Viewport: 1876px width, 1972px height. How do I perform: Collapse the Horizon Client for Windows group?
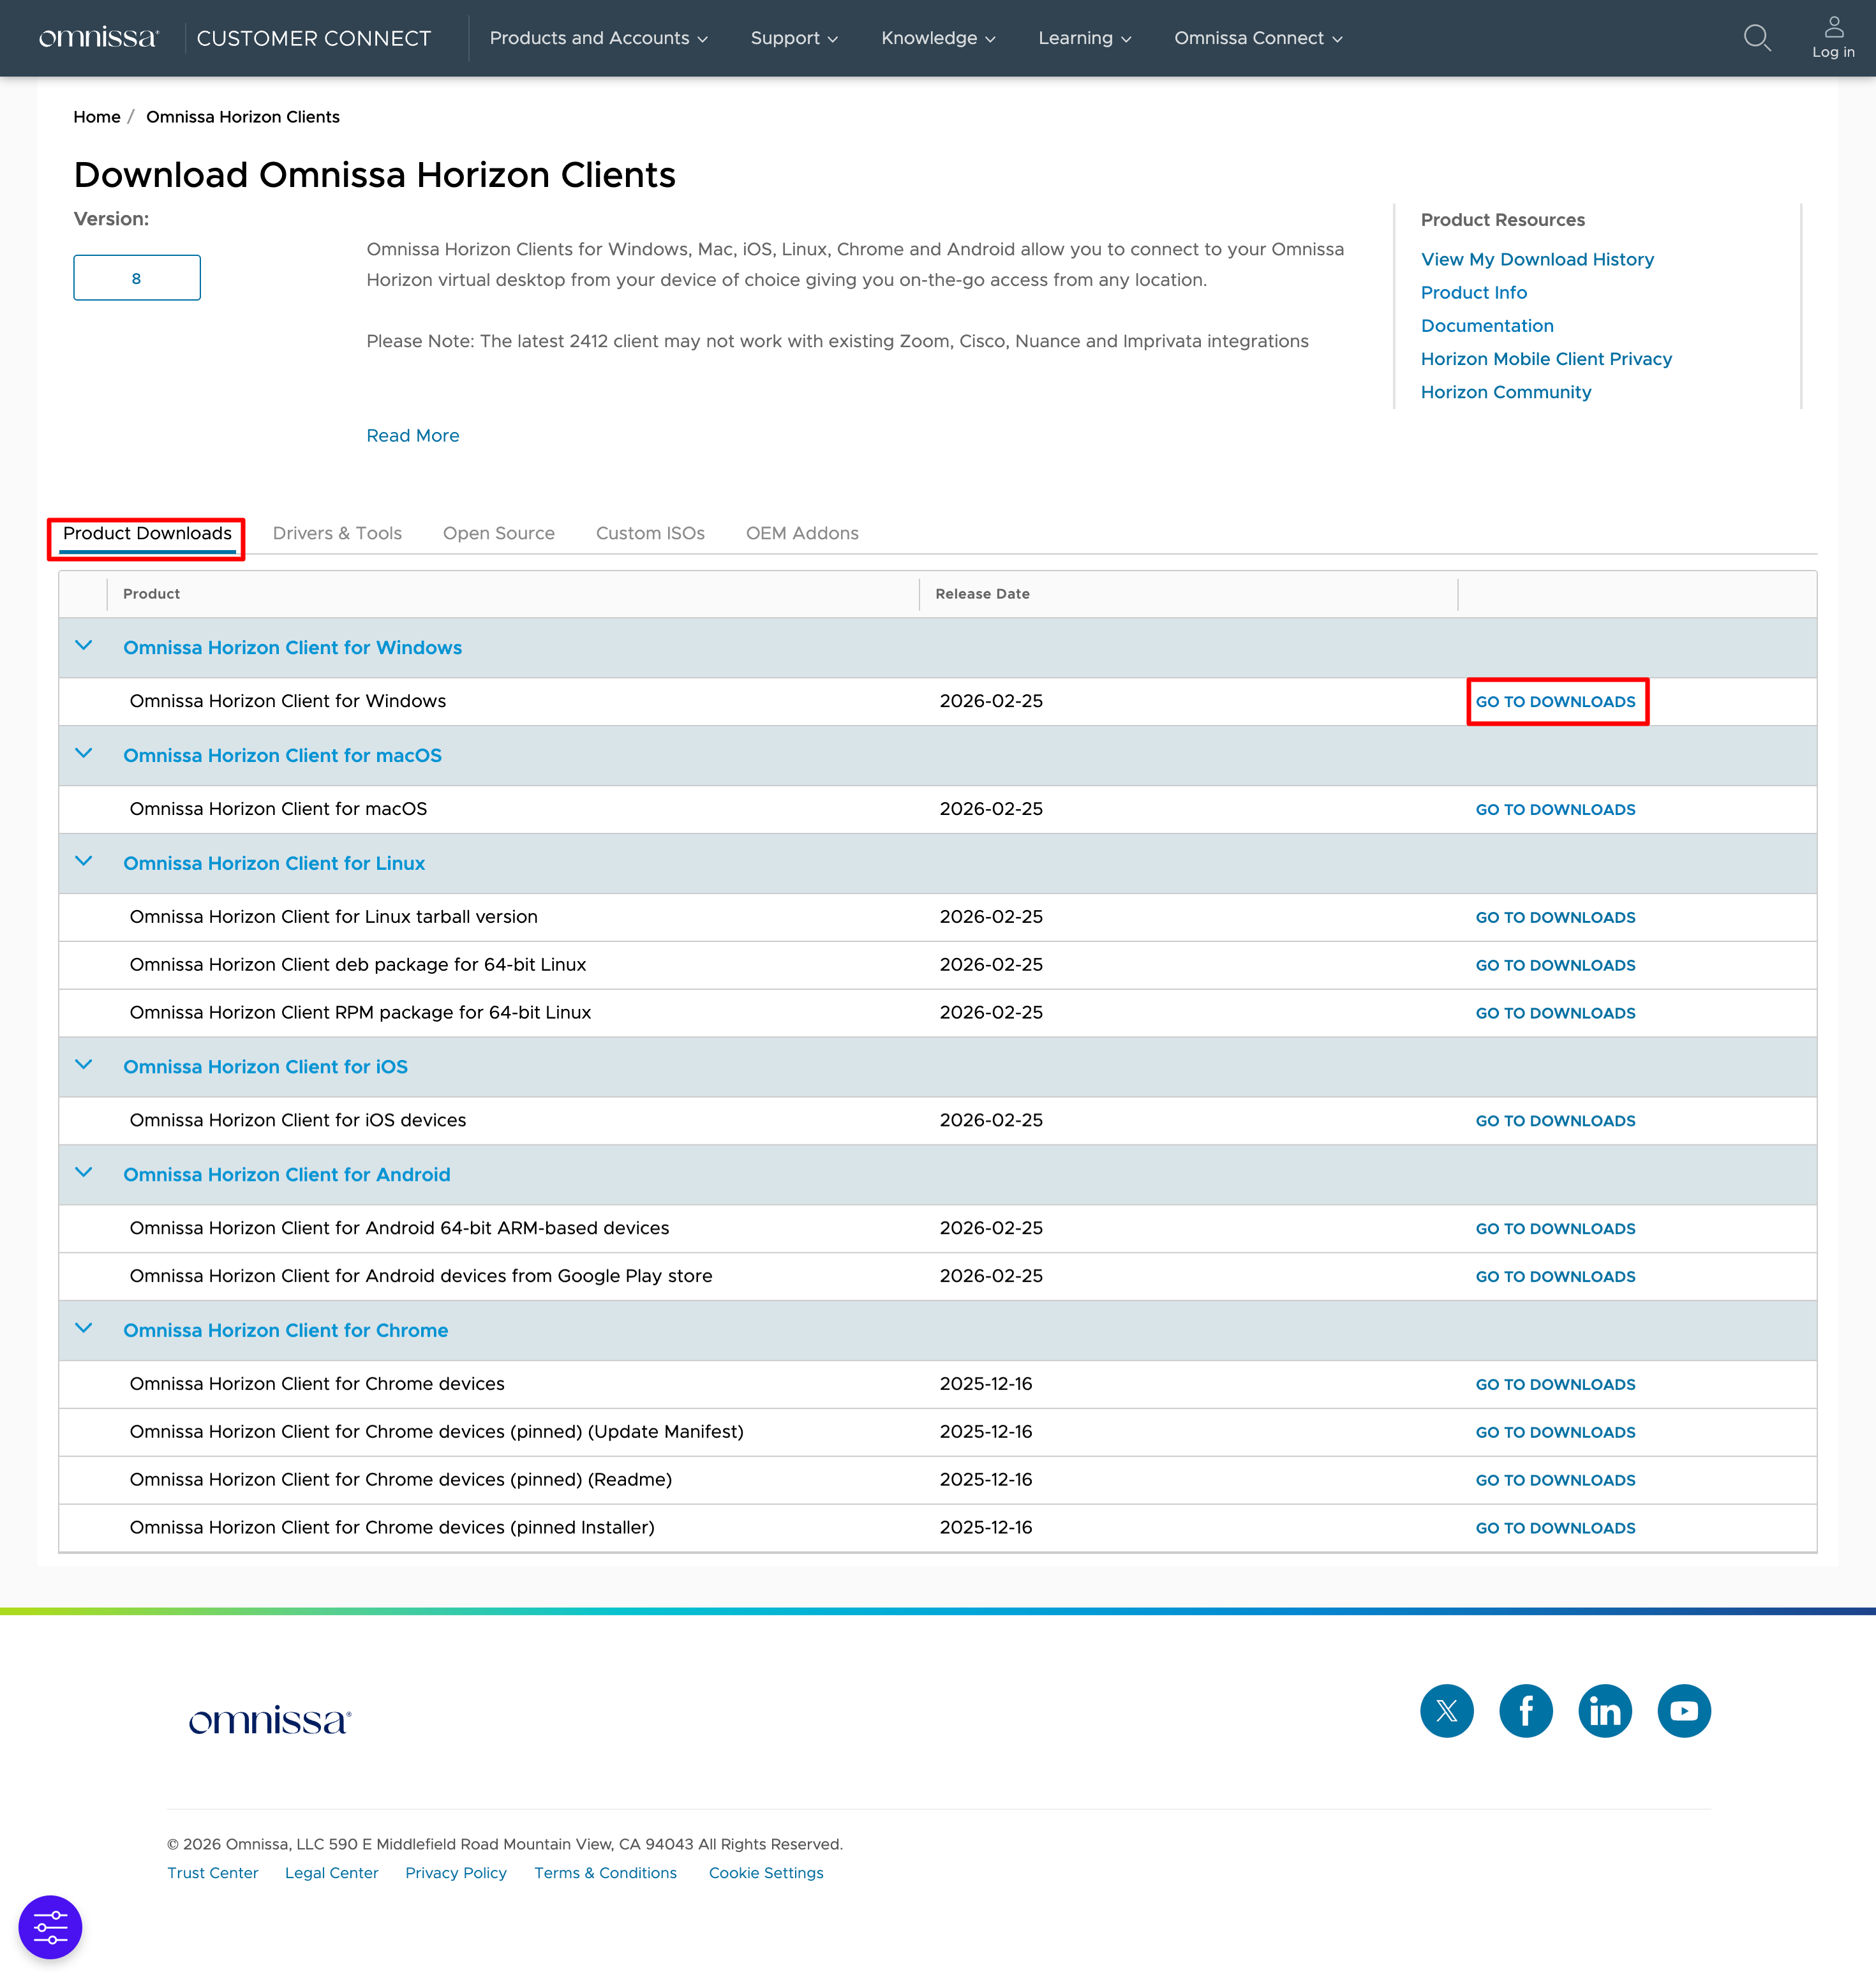84,646
